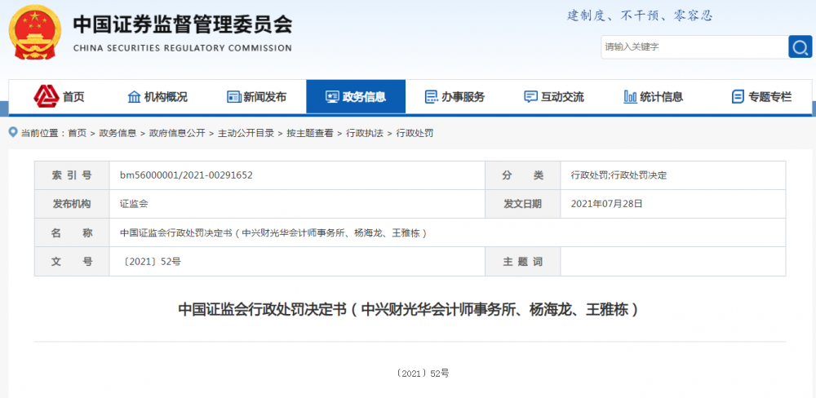Click the slogan 建制度、不干预、零容忍
The height and width of the screenshot is (398, 816).
point(640,15)
